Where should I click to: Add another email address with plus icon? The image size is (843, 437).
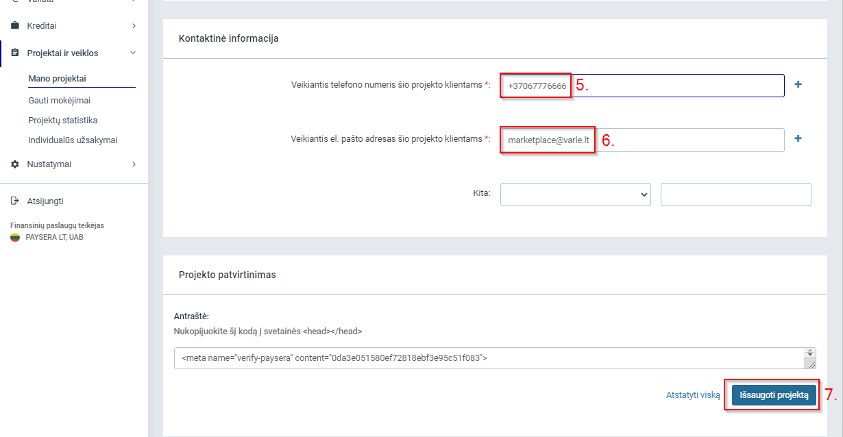click(798, 138)
